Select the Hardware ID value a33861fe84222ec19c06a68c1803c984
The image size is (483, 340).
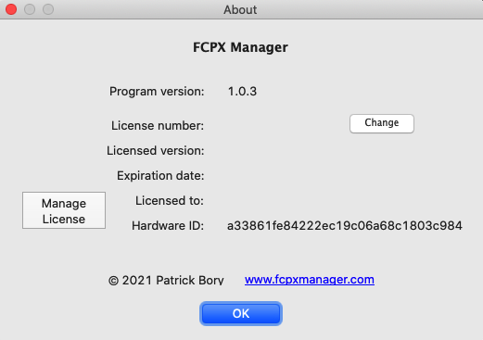point(345,226)
